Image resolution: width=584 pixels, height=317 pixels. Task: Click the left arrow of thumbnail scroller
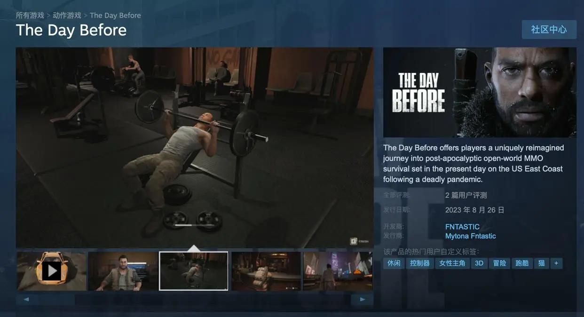[x=26, y=299]
